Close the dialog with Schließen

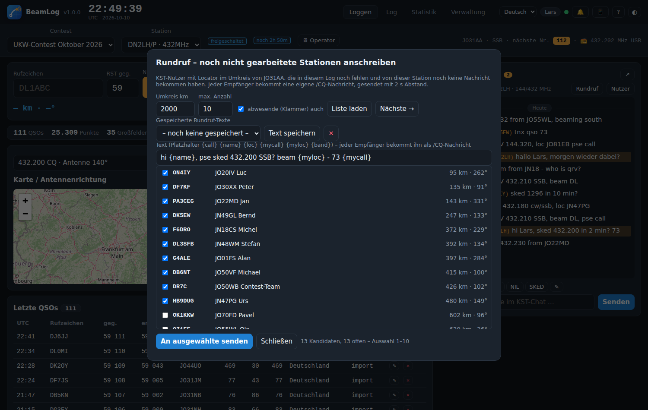coord(276,341)
